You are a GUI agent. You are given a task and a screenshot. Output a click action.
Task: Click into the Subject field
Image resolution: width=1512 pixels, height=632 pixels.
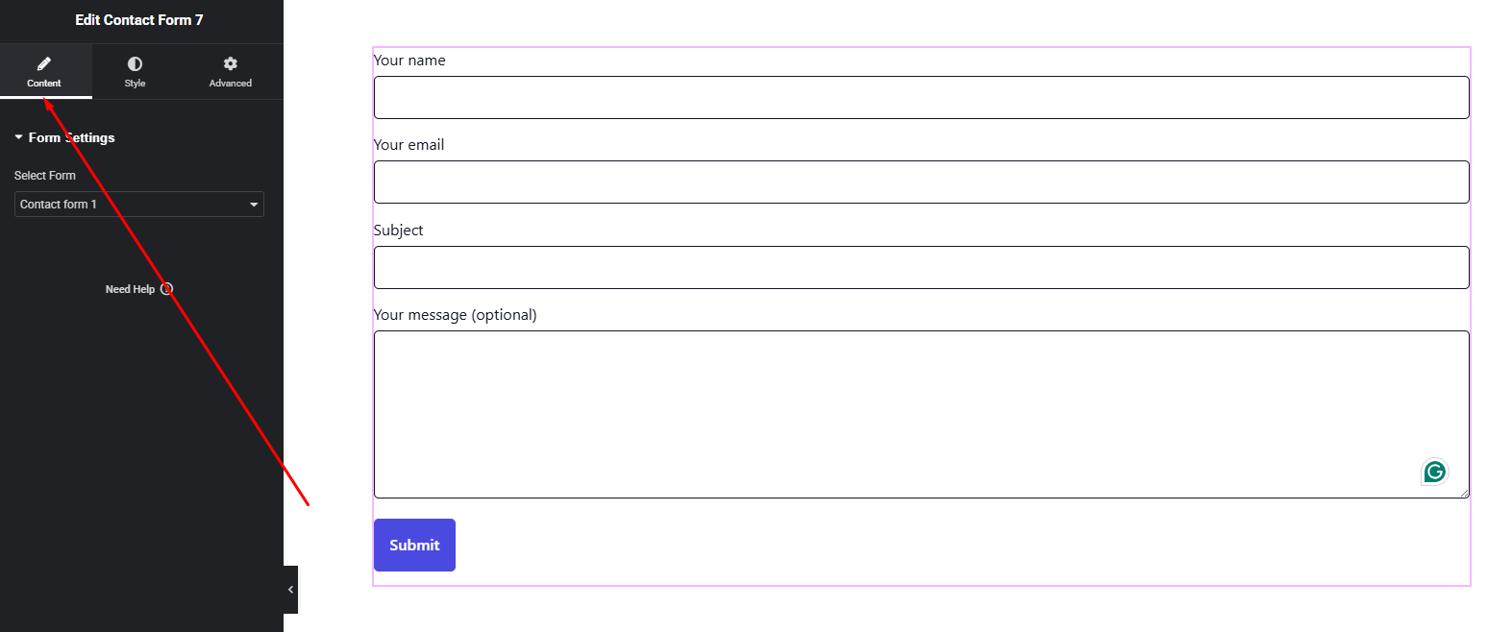921,268
